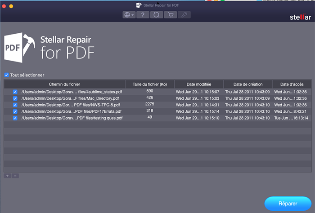The width and height of the screenshot is (315, 213).
Task: Sort by Taille du fichier (Ko) column
Action: [150, 84]
